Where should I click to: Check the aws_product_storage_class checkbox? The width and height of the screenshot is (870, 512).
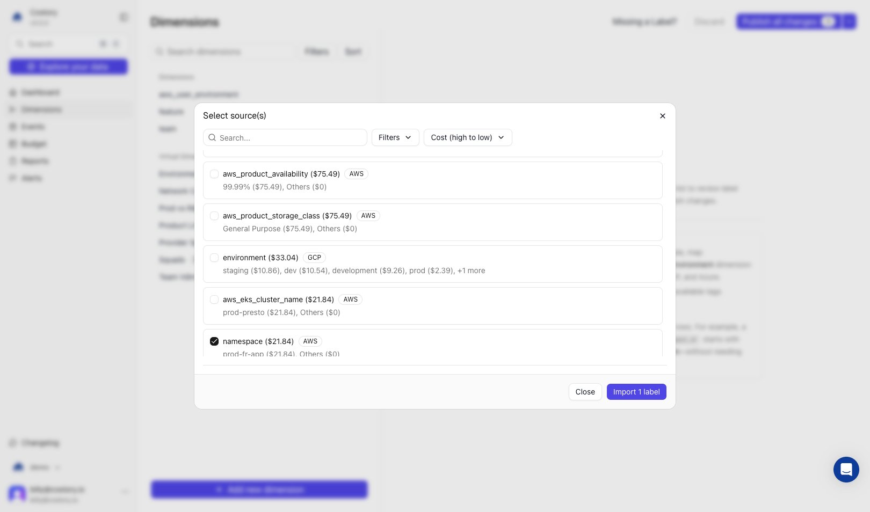(x=214, y=216)
